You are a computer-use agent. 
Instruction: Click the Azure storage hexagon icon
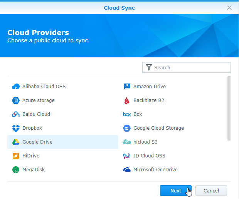(16, 100)
